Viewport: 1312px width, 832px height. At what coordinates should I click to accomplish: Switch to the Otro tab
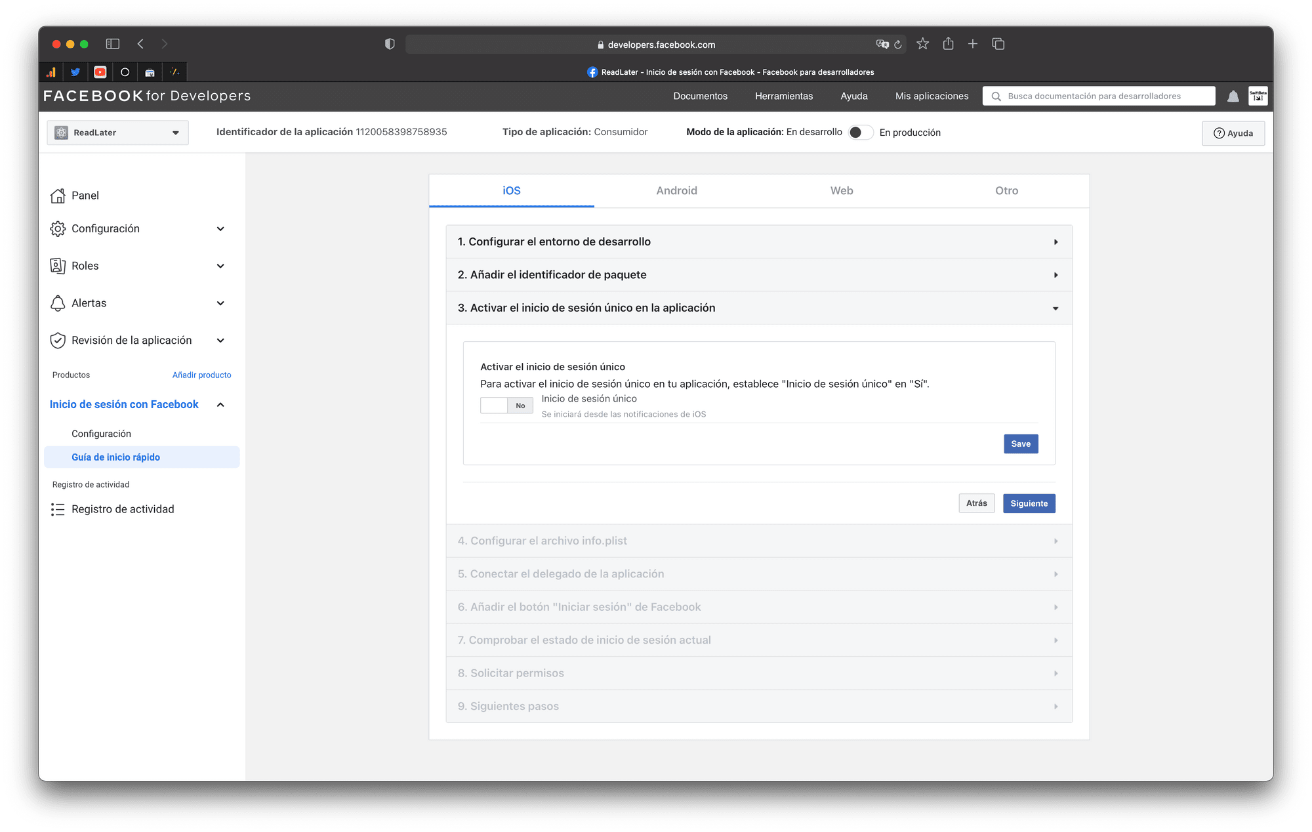tap(1006, 191)
